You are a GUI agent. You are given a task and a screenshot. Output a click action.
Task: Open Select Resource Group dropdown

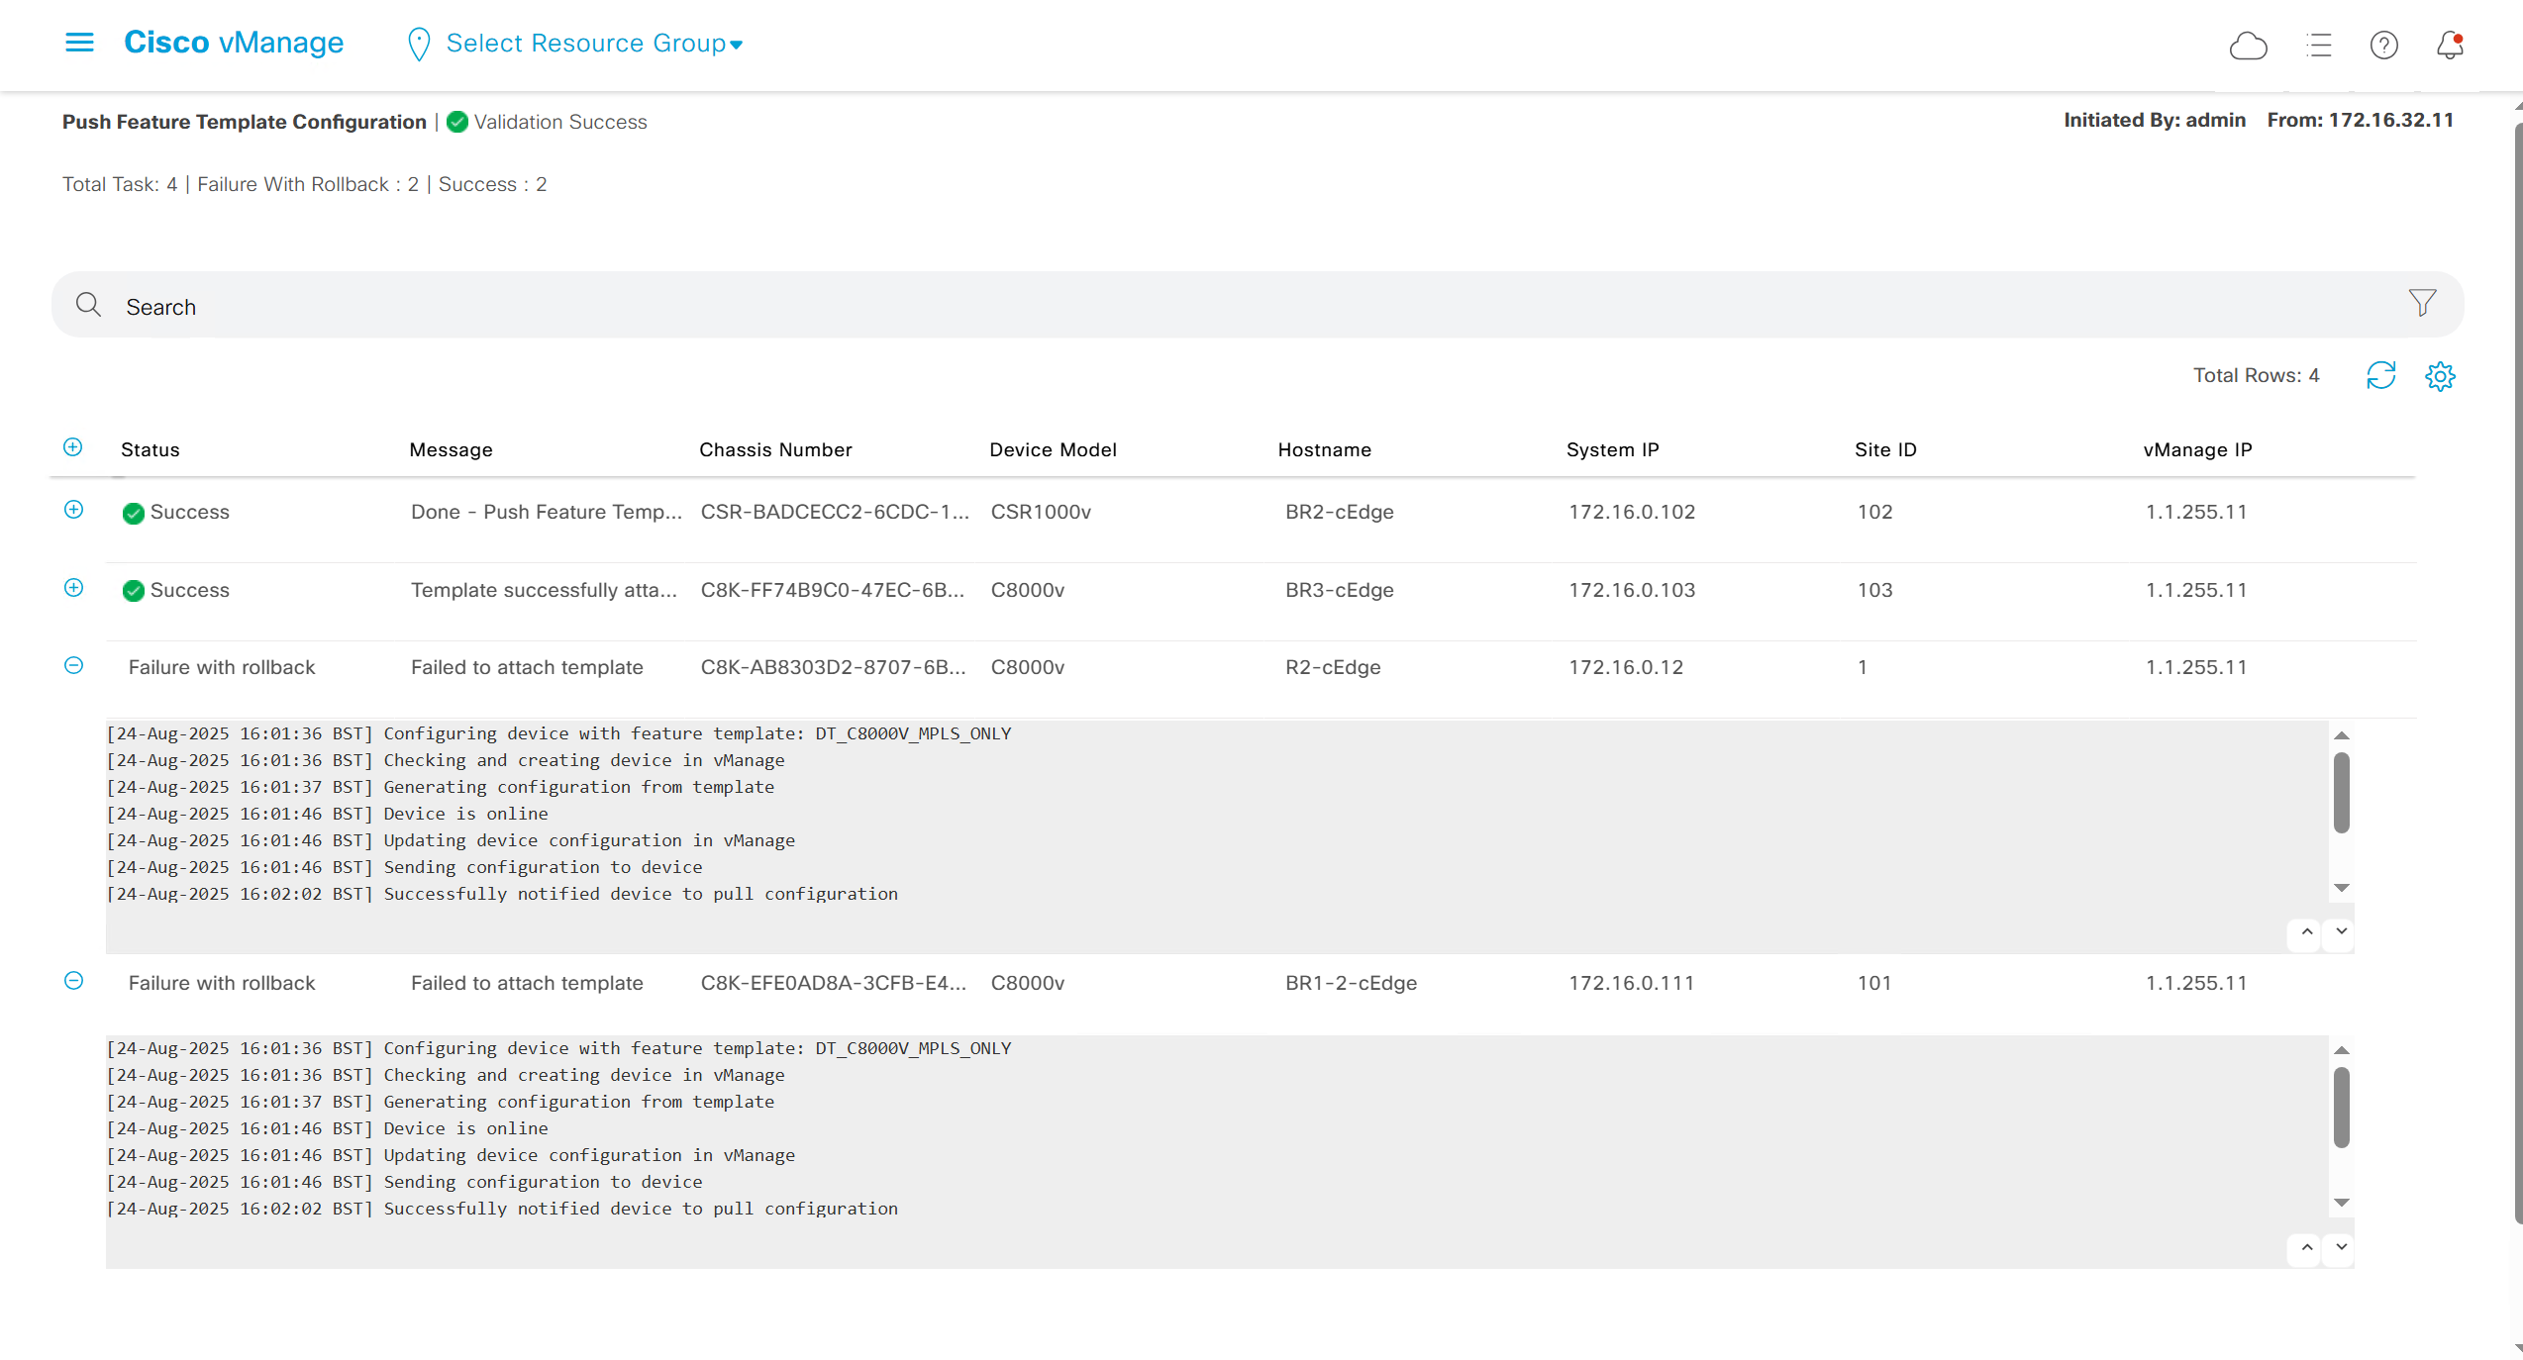coord(593,44)
